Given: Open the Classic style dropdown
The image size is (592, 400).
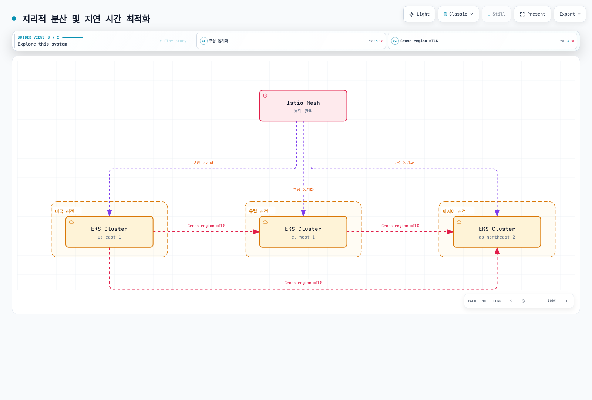Looking at the screenshot, I should coord(458,14).
